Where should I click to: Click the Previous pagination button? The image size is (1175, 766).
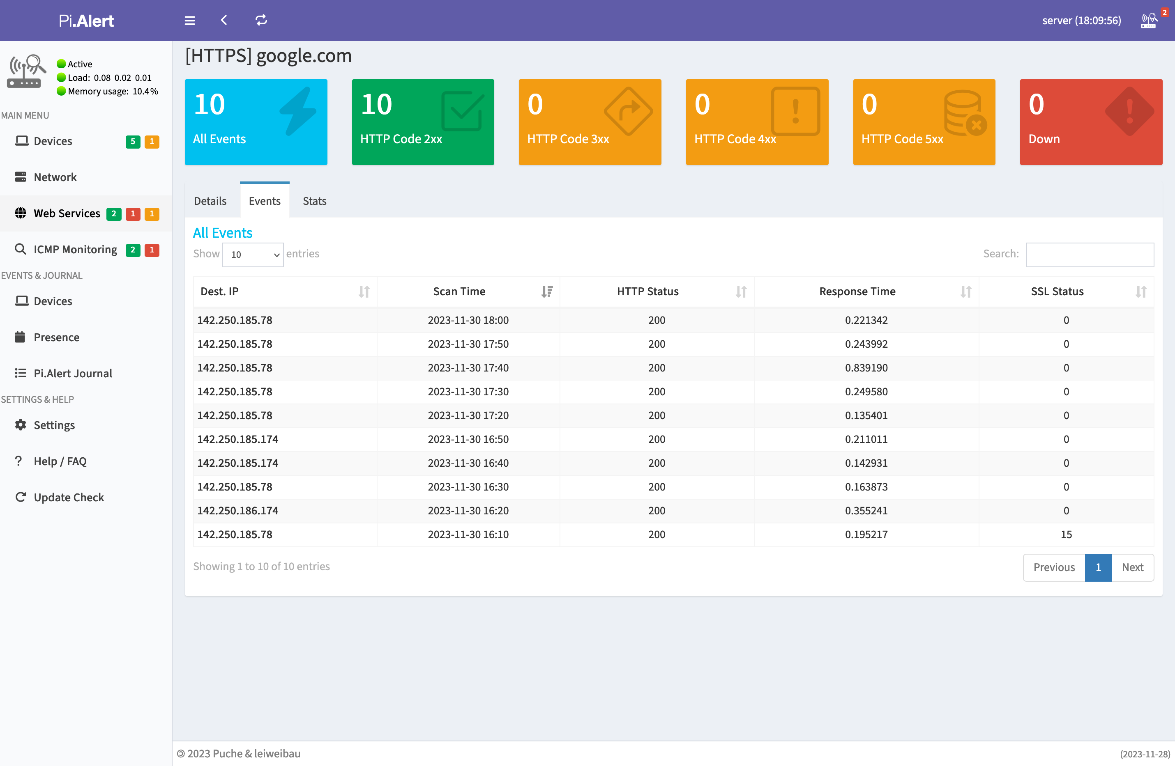coord(1053,566)
